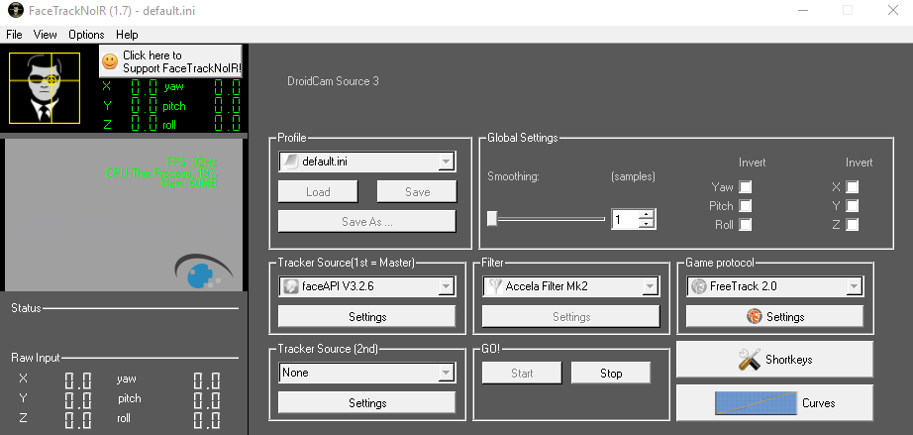913x435 pixels.
Task: Click the Shortkeys tools icon
Action: (x=750, y=360)
